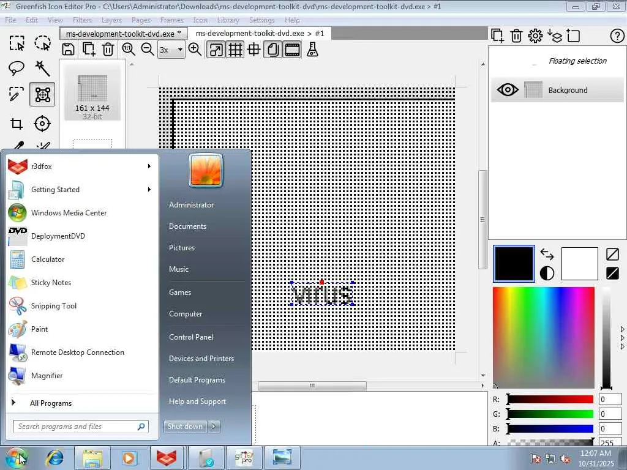Screen dimensions: 627x470
Task: Switch to the '> #1' document tab
Action: coord(260,34)
